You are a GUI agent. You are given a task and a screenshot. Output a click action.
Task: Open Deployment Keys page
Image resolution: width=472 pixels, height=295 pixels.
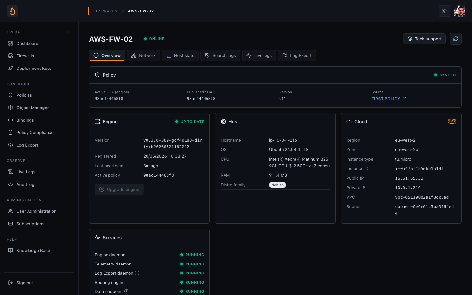[39, 68]
